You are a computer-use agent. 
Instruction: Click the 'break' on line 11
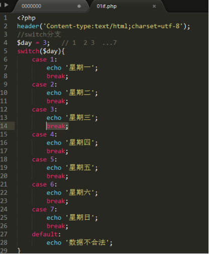pyautogui.click(x=56, y=101)
